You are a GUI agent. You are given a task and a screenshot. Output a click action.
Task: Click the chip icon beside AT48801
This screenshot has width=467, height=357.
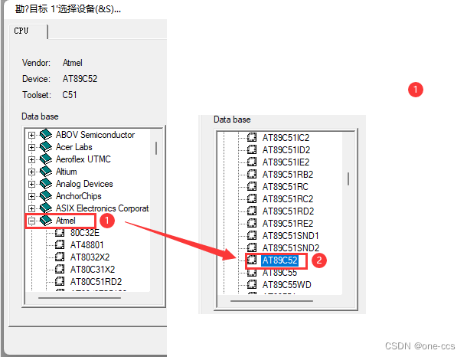(60, 244)
